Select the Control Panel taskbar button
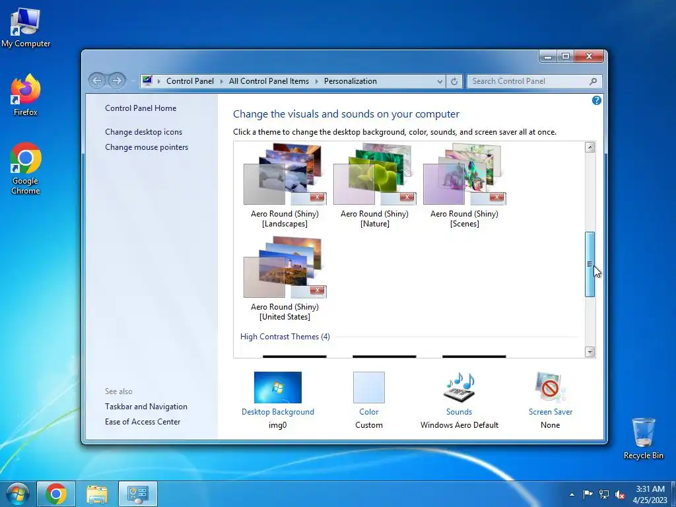Image resolution: width=676 pixels, height=507 pixels. (138, 494)
